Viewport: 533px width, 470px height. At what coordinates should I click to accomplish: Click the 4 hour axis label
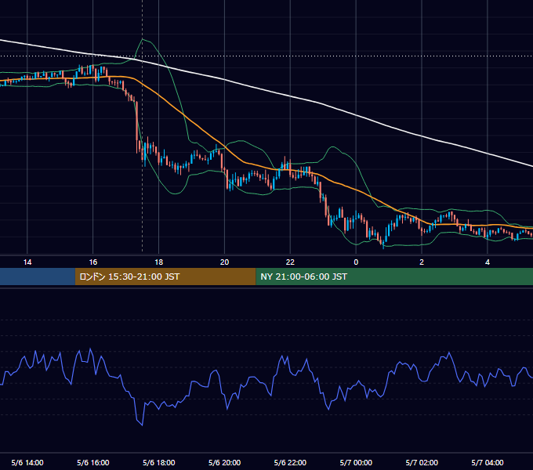[x=488, y=262]
